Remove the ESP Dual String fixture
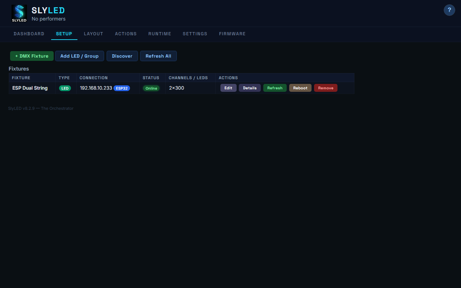The height and width of the screenshot is (288, 461). click(x=326, y=88)
